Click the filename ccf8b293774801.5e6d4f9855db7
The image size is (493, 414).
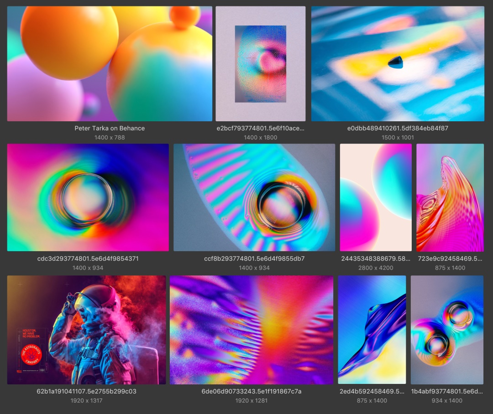(254, 259)
